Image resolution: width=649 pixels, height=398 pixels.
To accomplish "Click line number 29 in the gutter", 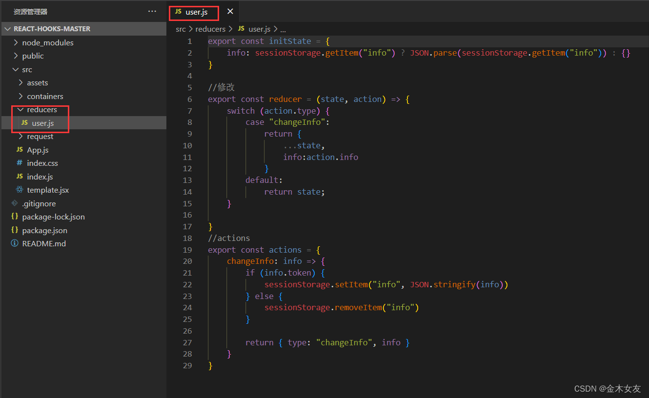I will pyautogui.click(x=187, y=365).
